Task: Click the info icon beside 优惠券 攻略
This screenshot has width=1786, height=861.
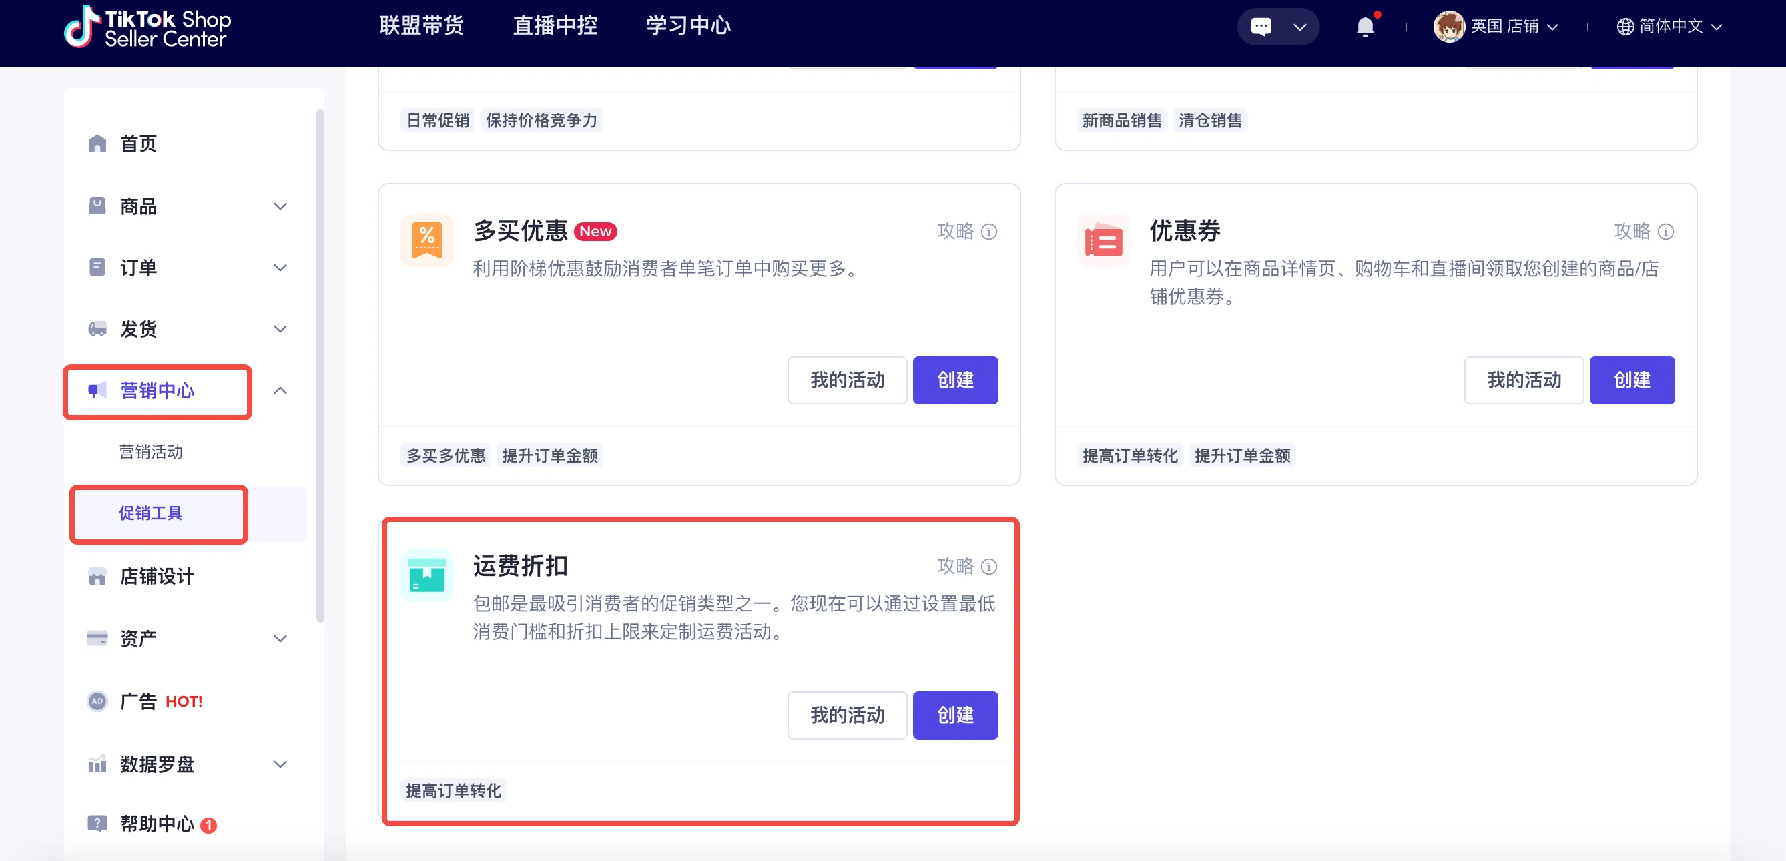Action: point(1665,232)
